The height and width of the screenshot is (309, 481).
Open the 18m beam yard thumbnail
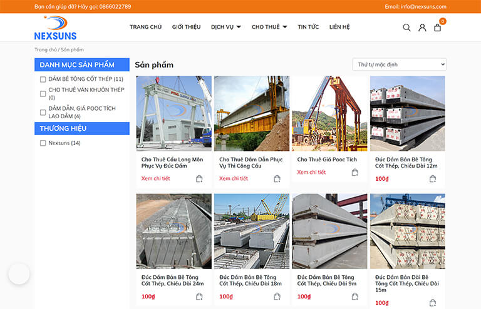pyautogui.click(x=252, y=231)
